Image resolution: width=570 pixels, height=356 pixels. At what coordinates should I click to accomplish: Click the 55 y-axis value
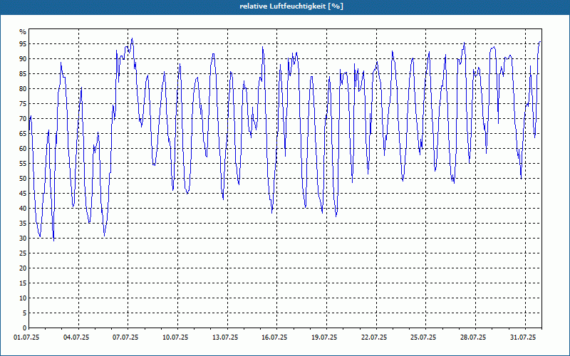(x=23, y=164)
